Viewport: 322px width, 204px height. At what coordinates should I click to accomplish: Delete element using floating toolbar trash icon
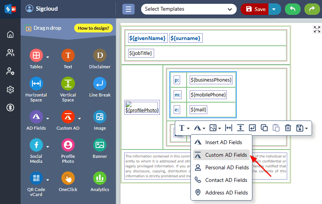coord(288,128)
